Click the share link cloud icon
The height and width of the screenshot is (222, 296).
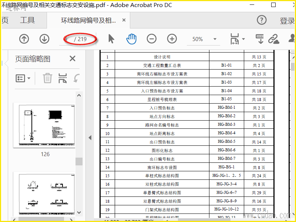point(274,39)
